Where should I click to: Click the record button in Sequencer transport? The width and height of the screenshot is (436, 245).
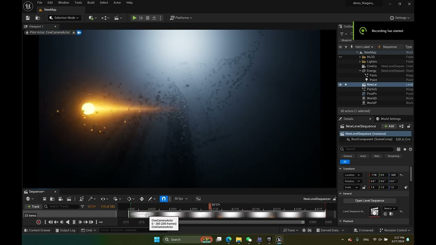point(38,222)
